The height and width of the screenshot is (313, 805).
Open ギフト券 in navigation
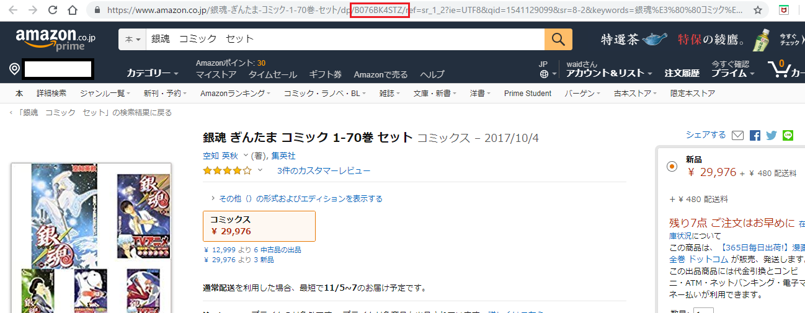326,74
